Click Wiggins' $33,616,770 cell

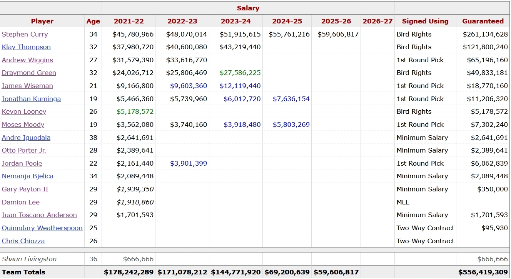[x=187, y=60]
